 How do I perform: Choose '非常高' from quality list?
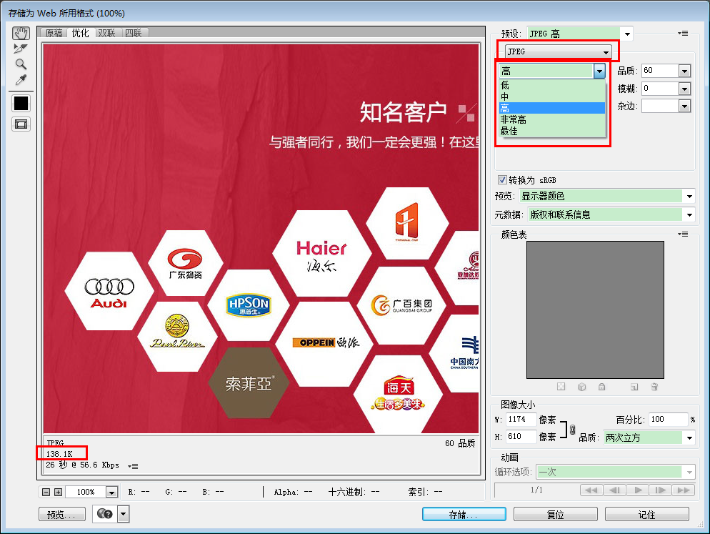tap(514, 120)
